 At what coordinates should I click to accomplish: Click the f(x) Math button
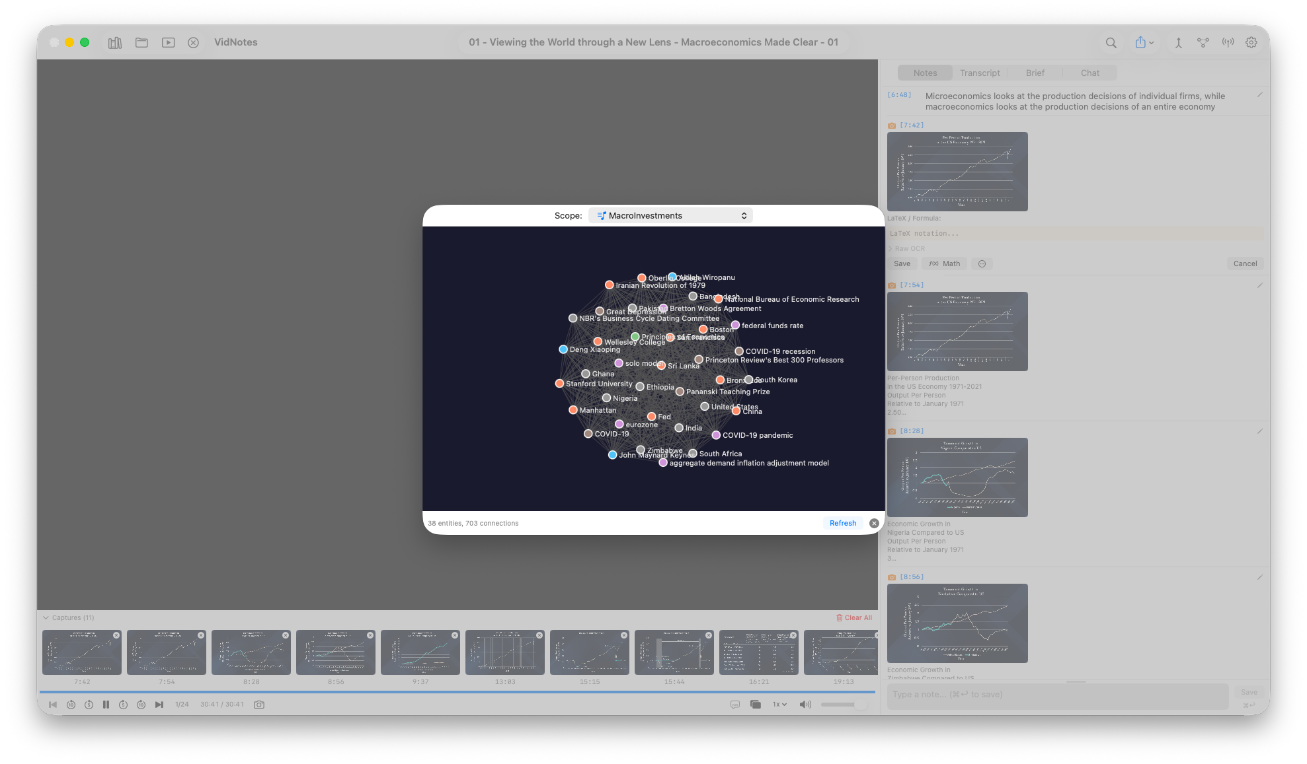click(944, 263)
